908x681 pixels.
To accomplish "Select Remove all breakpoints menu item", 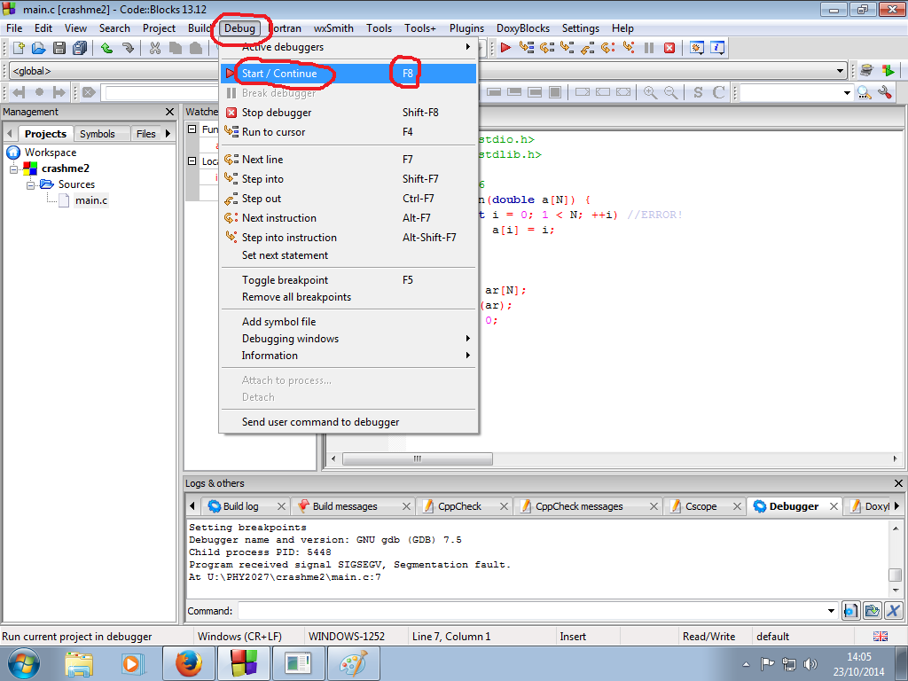I will tap(348, 297).
